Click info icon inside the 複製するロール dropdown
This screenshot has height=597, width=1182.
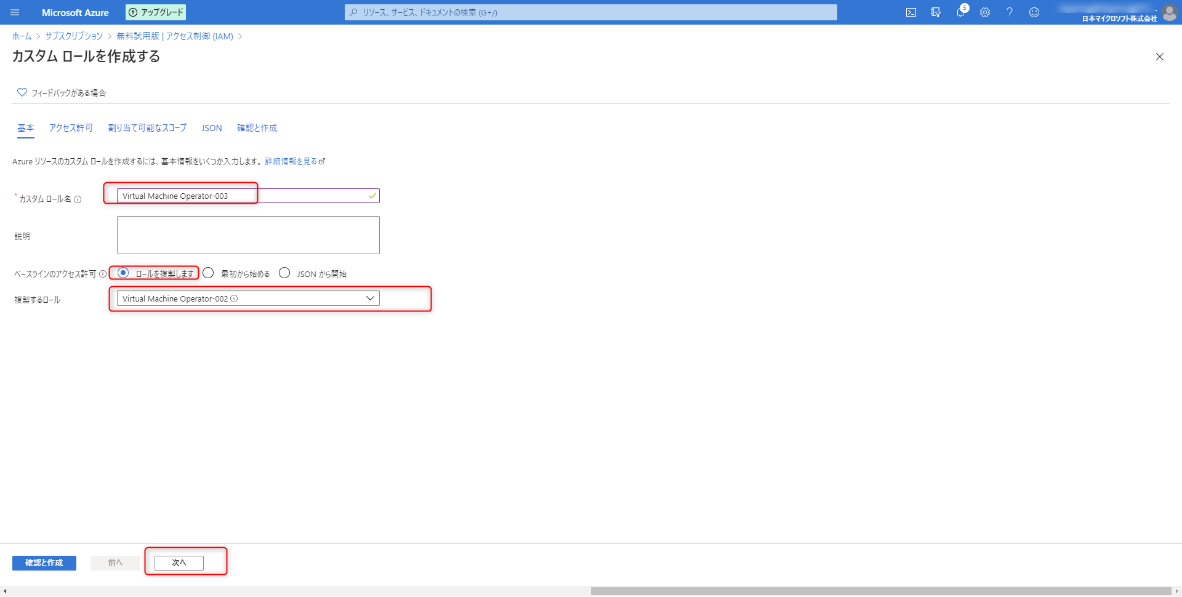click(234, 298)
